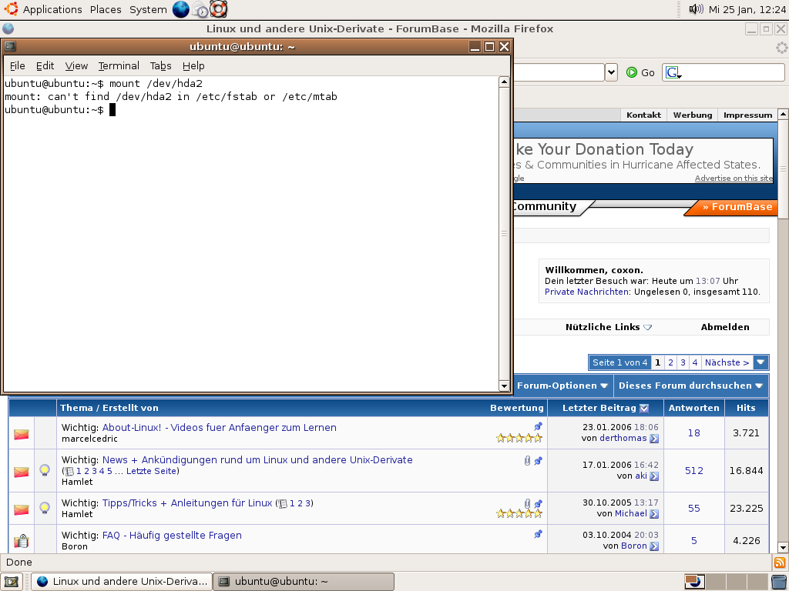Viewport: 789px width, 591px height.
Task: Click the Firefox activity throbber icon
Action: [x=781, y=48]
